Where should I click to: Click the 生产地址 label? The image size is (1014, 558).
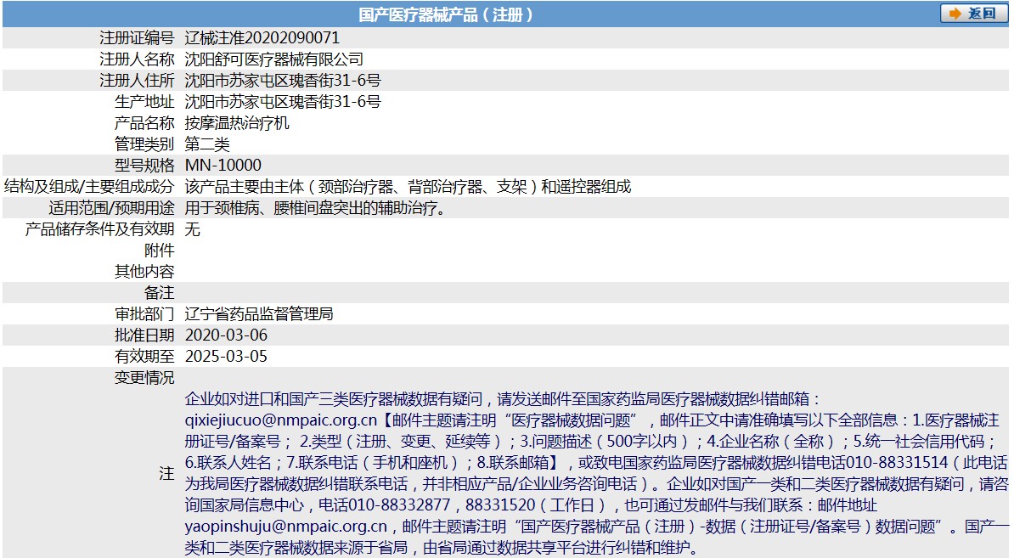145,102
